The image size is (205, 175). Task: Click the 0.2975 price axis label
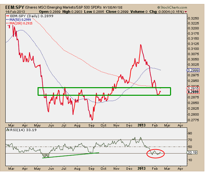(193, 75)
